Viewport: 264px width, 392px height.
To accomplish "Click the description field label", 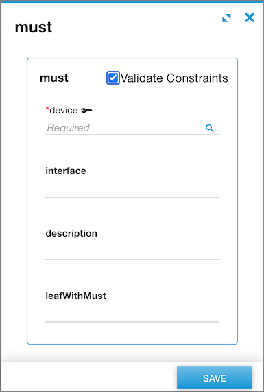I will tap(71, 234).
